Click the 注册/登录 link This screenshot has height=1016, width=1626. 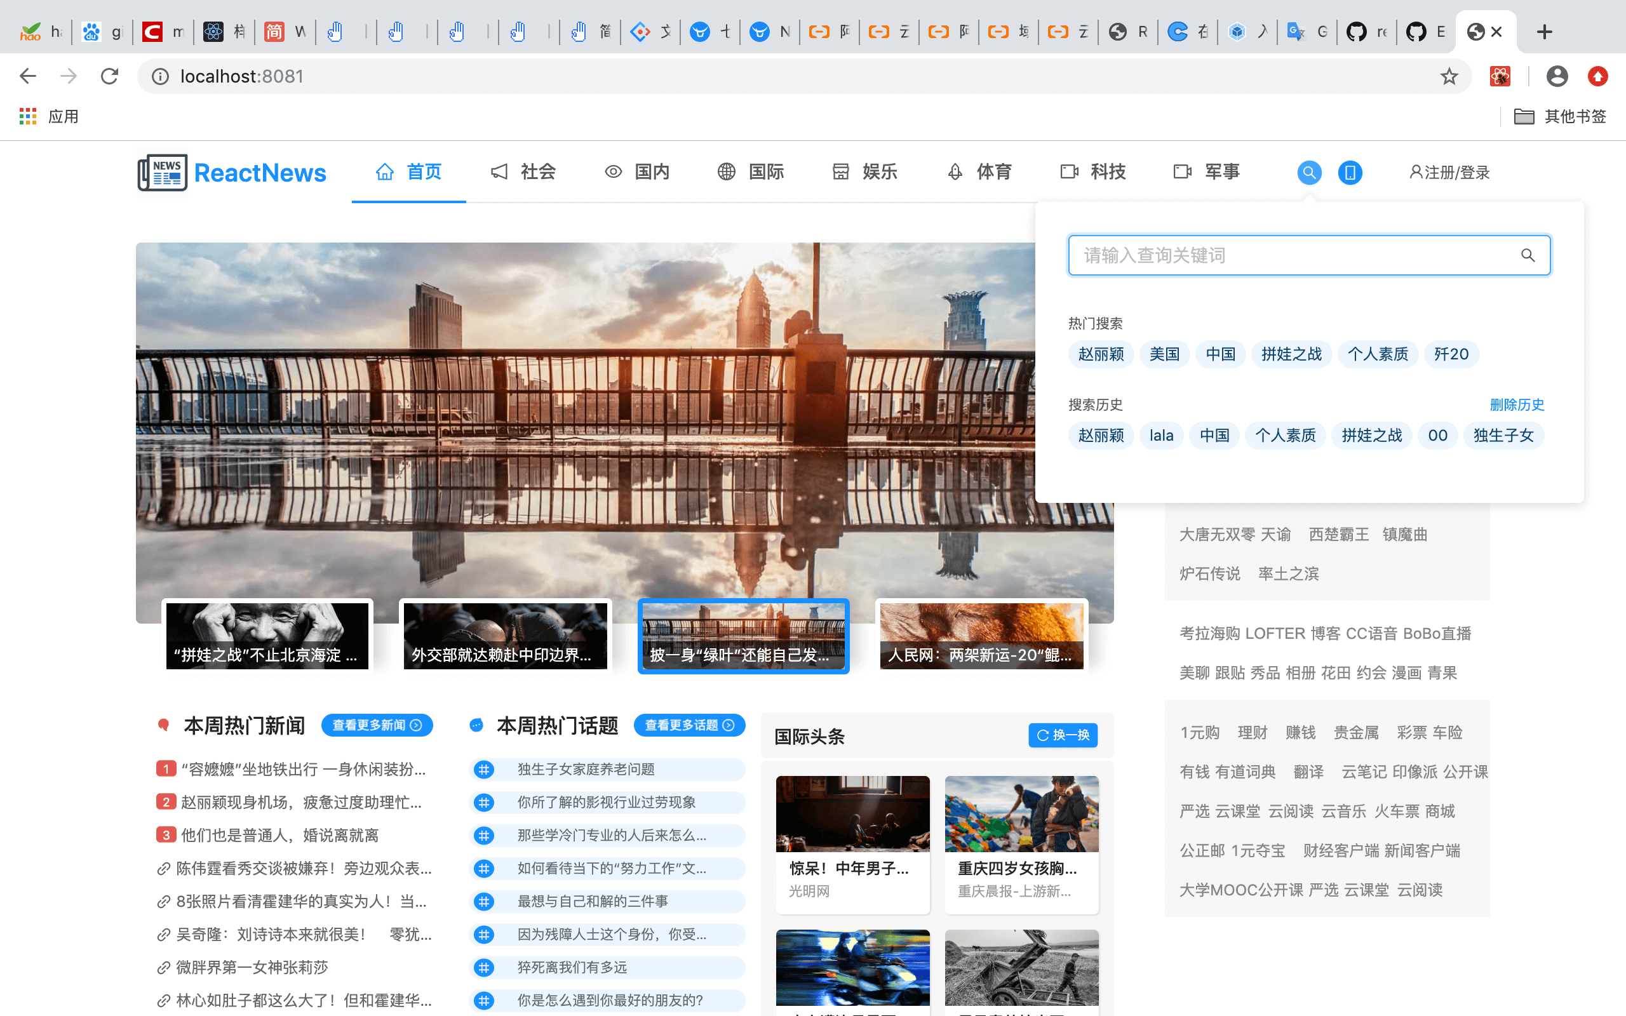click(x=1449, y=173)
